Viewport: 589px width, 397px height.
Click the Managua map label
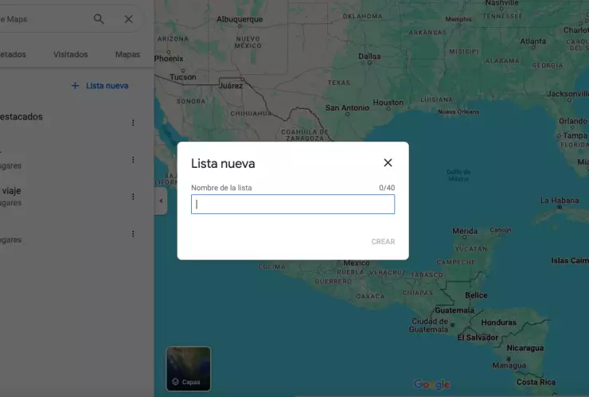tap(509, 365)
